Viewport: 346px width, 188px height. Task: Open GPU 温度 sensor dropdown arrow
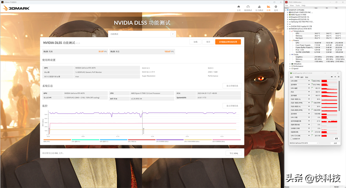309,88
